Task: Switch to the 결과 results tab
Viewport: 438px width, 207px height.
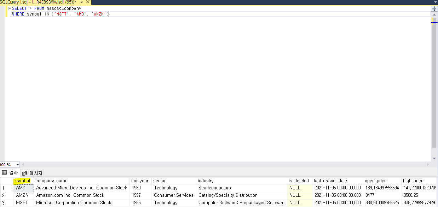Action: click(x=10, y=173)
